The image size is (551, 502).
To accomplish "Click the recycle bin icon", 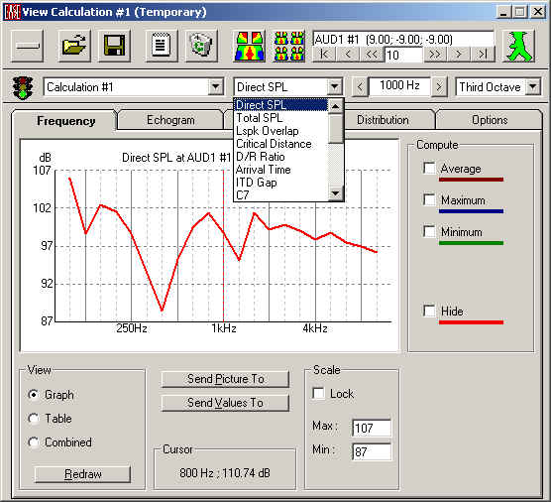I will 201,46.
